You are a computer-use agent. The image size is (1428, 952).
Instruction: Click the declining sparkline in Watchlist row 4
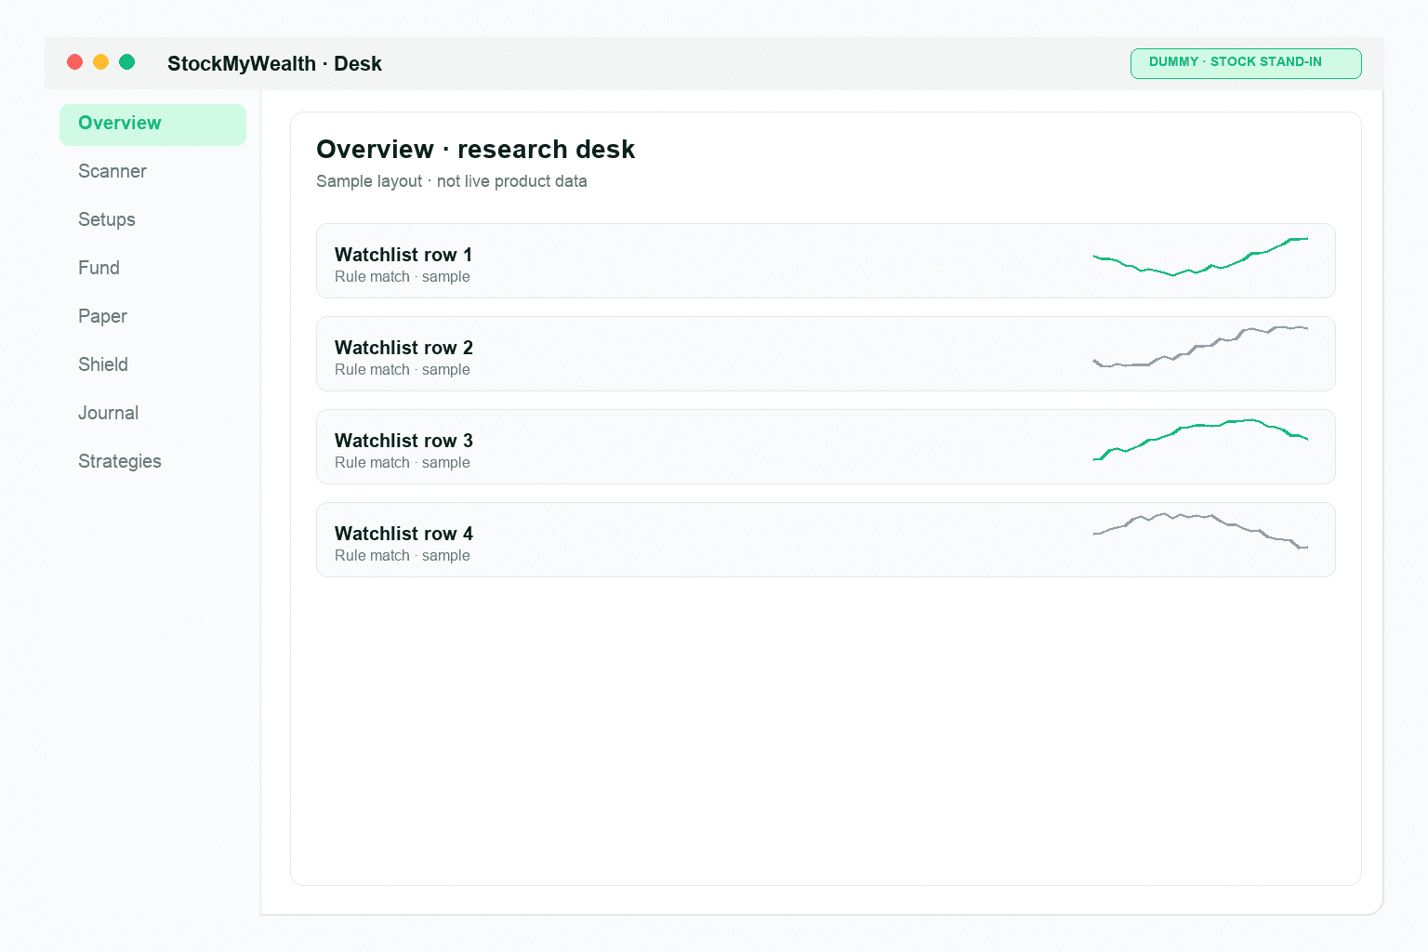click(x=1200, y=530)
